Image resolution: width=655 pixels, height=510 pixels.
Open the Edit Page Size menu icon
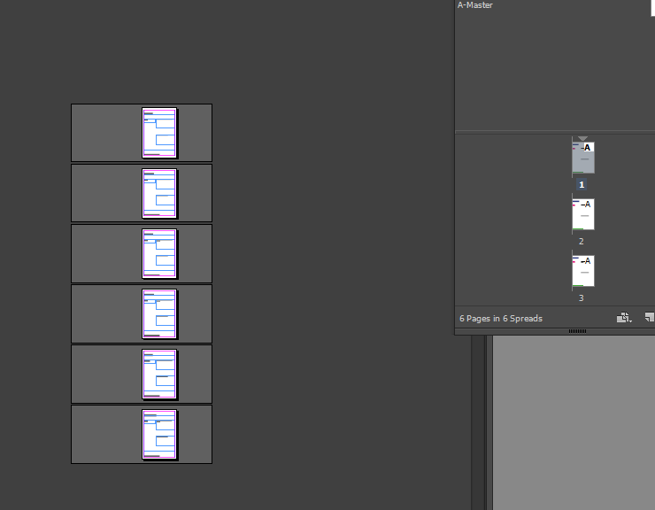[x=624, y=318]
